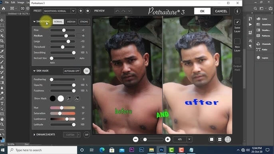Pick skin color with the eyedropper tool
Image resolution: width=274 pixels, height=154 pixels.
(69, 99)
